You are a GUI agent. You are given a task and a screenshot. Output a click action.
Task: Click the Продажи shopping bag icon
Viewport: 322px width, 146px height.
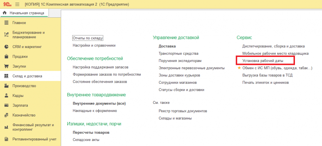6,57
